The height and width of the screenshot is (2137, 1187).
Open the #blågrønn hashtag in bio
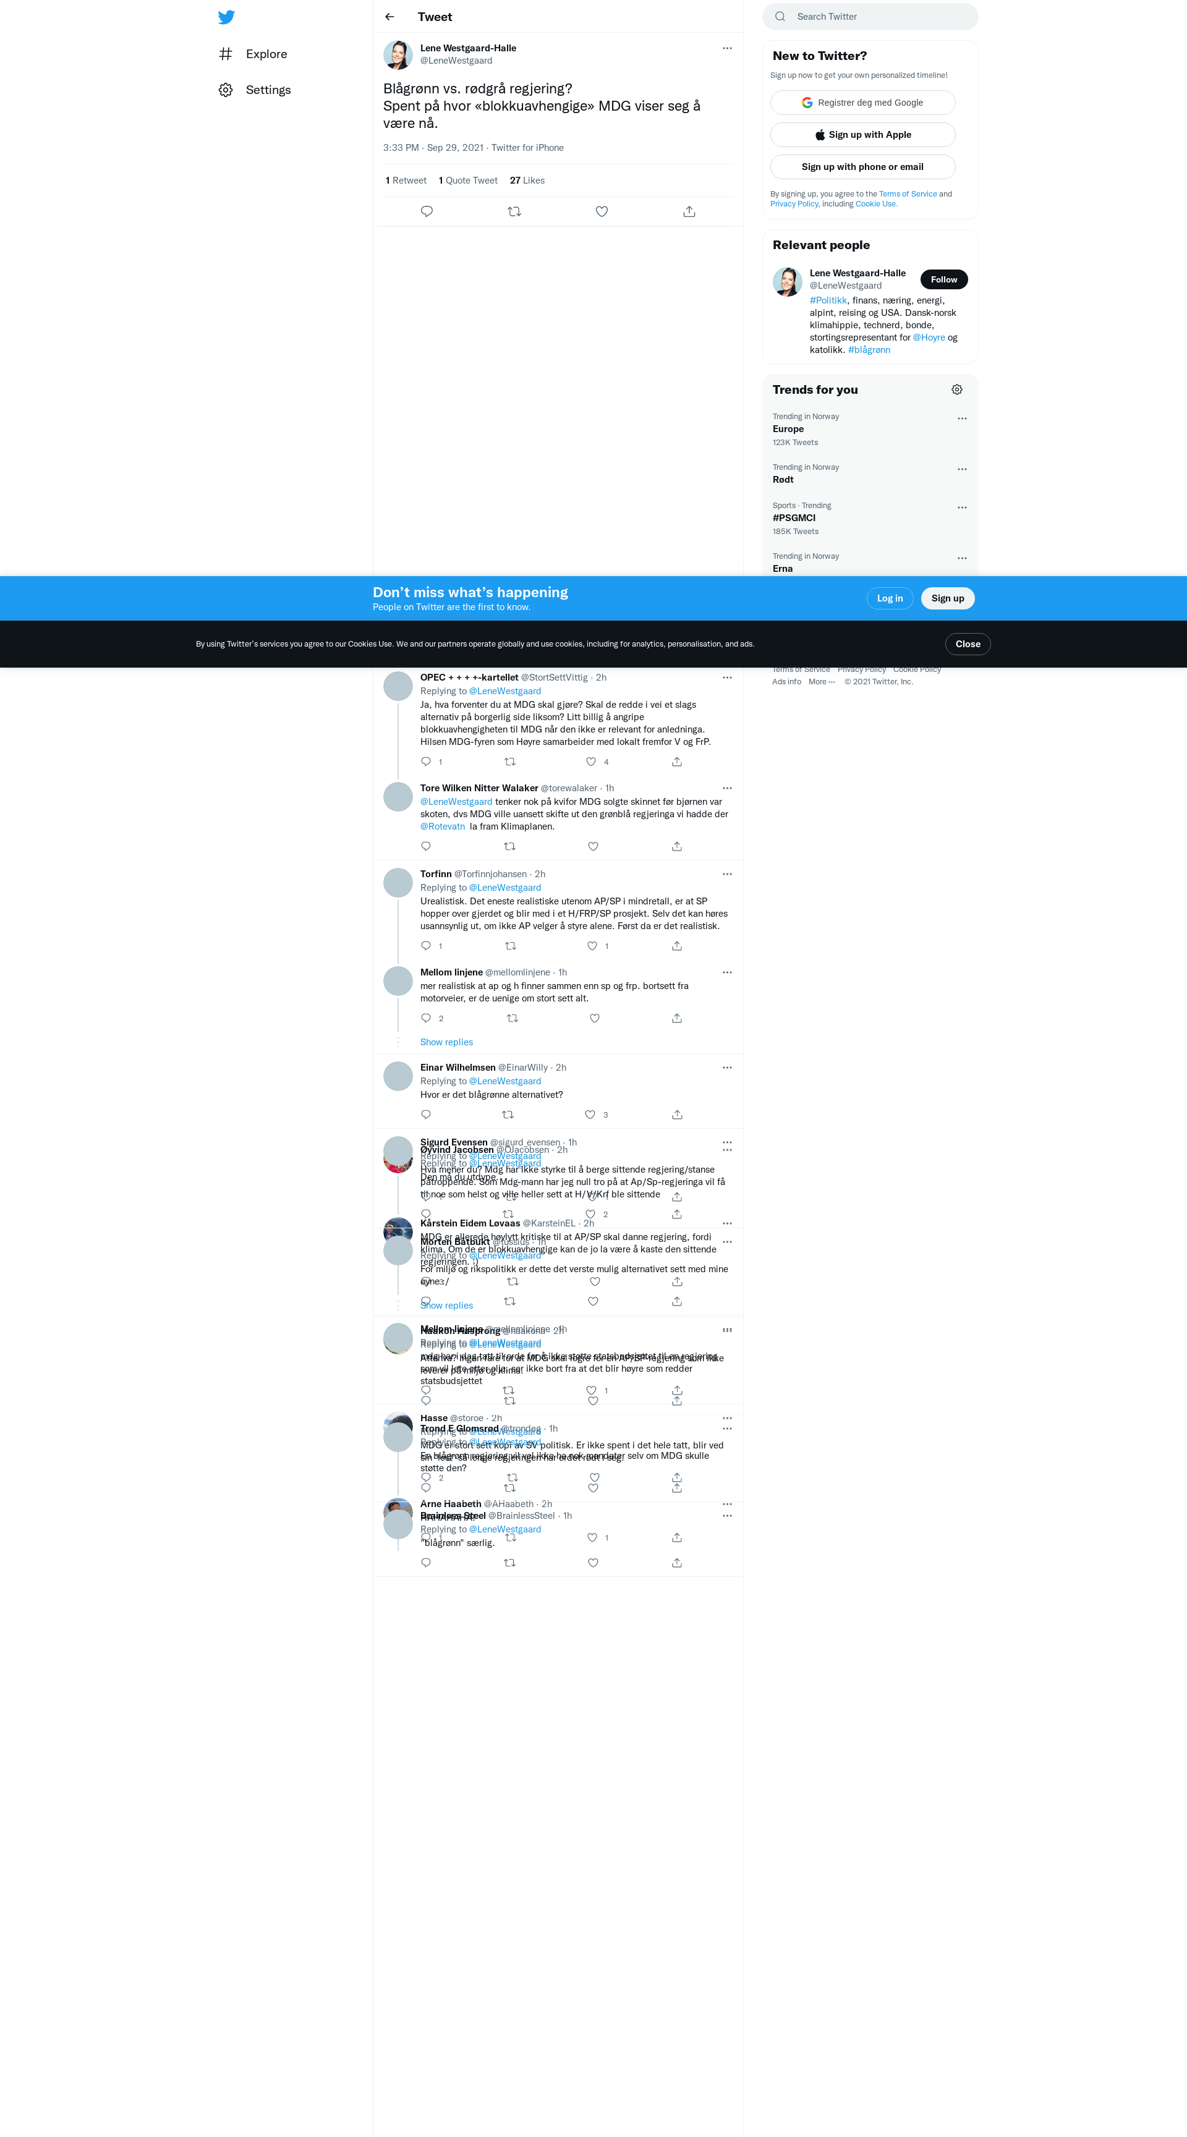[869, 350]
